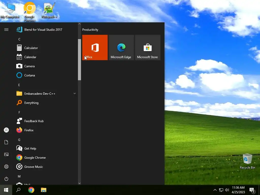Open the taskbar clock and date
The image size is (260, 195).
coord(238,190)
